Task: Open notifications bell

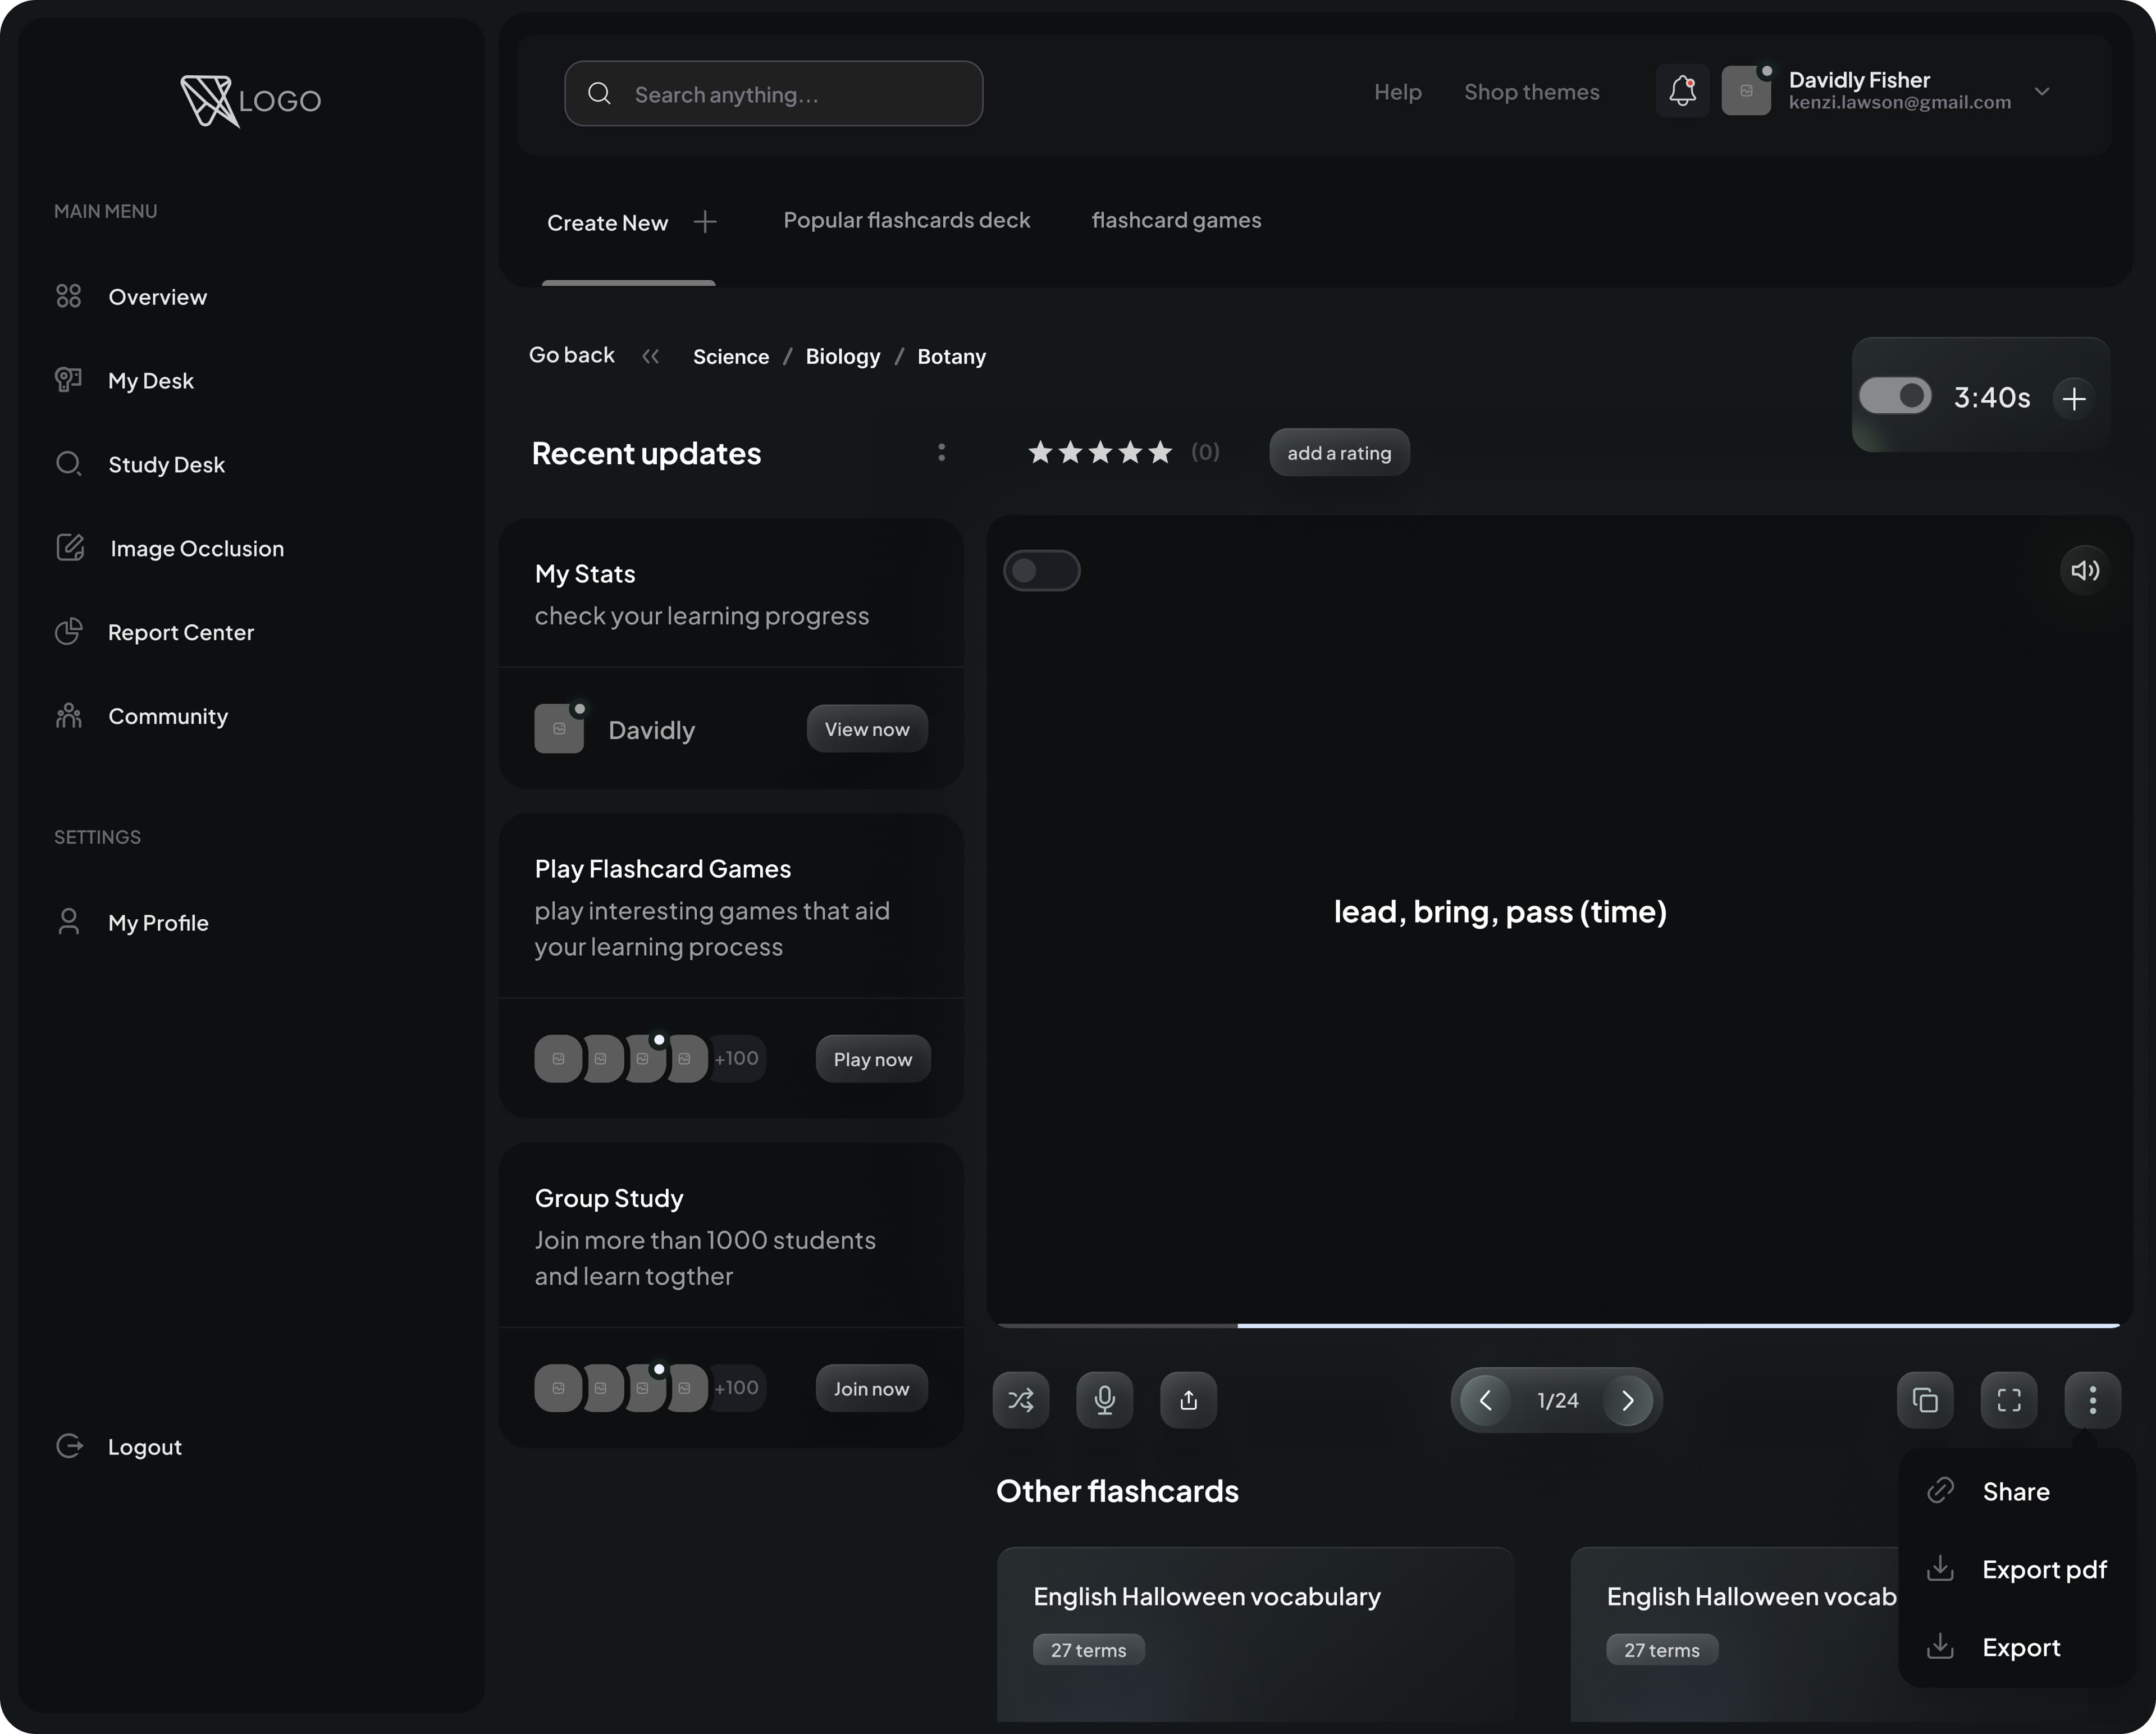Action: pyautogui.click(x=1683, y=91)
